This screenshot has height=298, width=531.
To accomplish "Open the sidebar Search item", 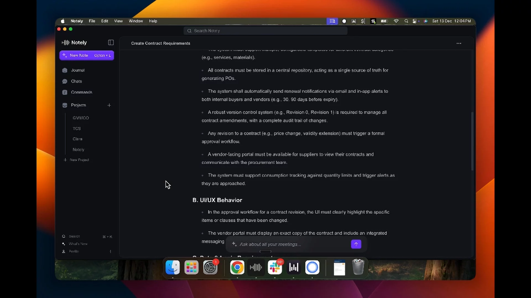I will pos(74,236).
